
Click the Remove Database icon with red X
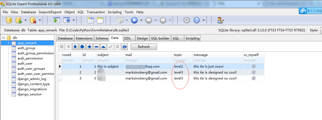[33, 20]
